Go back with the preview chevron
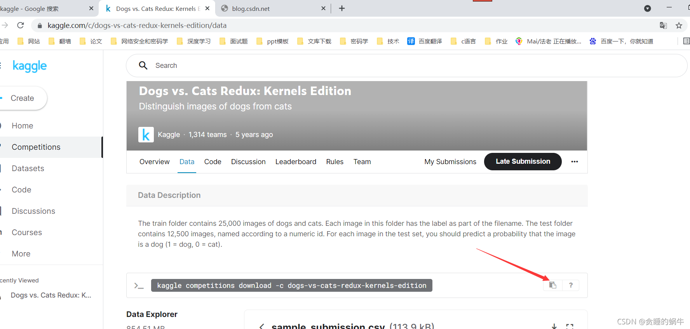This screenshot has width=690, height=329. coord(262,326)
